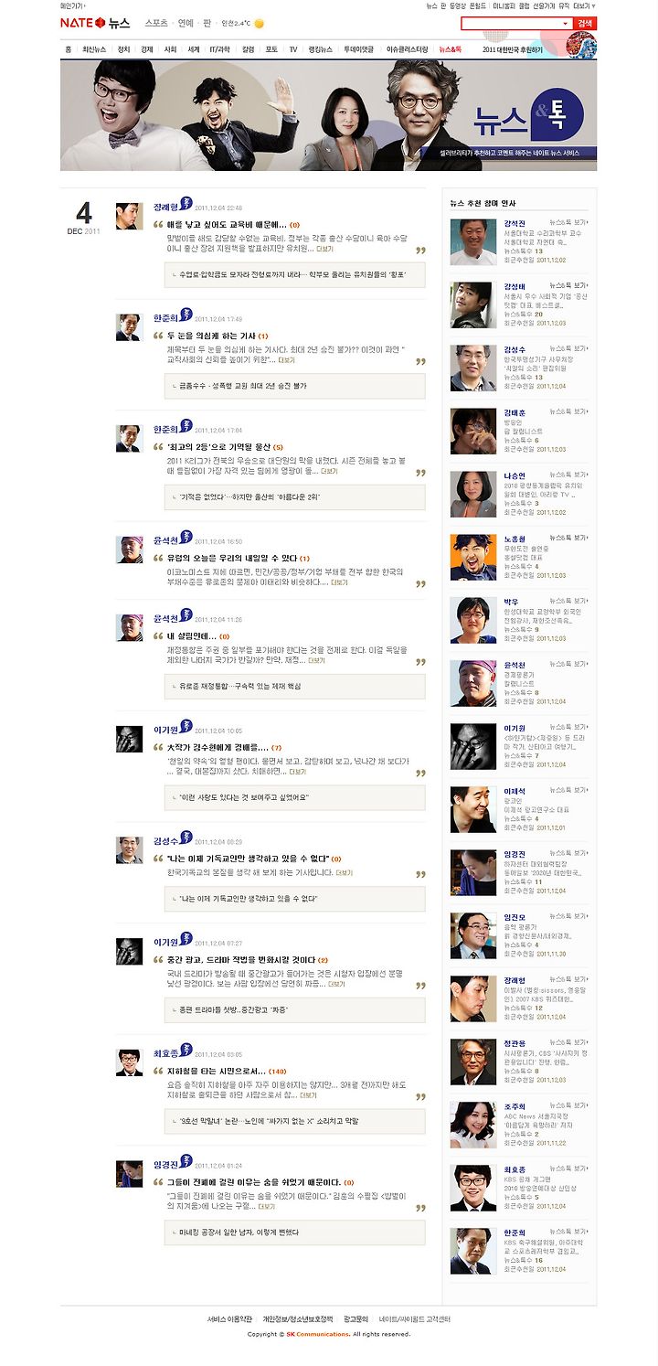Open article 지하철을 타는 시민으로서
The image size is (658, 1366).
(x=216, y=1071)
